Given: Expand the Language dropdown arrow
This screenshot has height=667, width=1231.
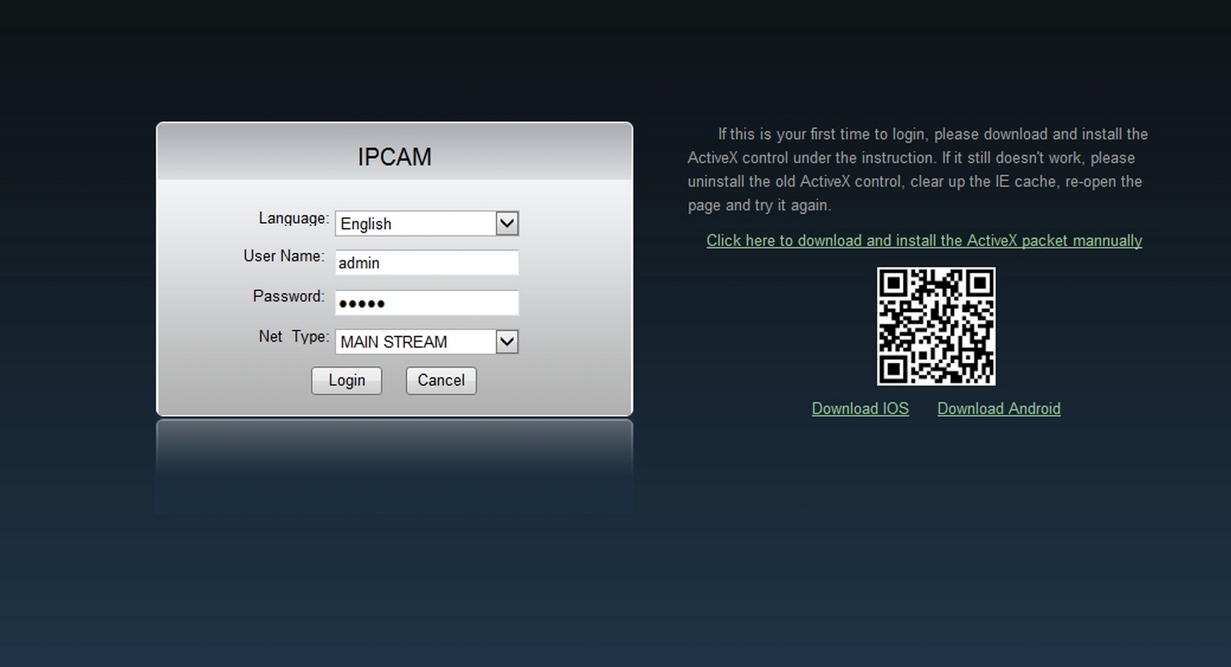Looking at the screenshot, I should click(507, 224).
